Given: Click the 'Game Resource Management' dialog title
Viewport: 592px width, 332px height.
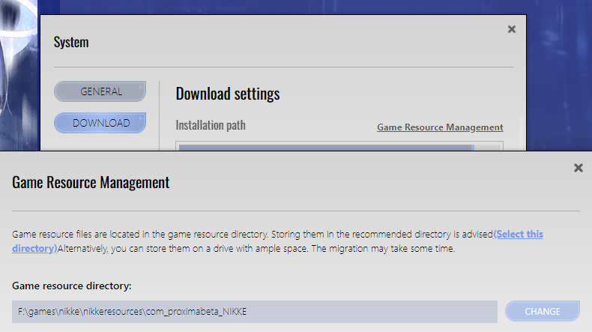Looking at the screenshot, I should (91, 182).
